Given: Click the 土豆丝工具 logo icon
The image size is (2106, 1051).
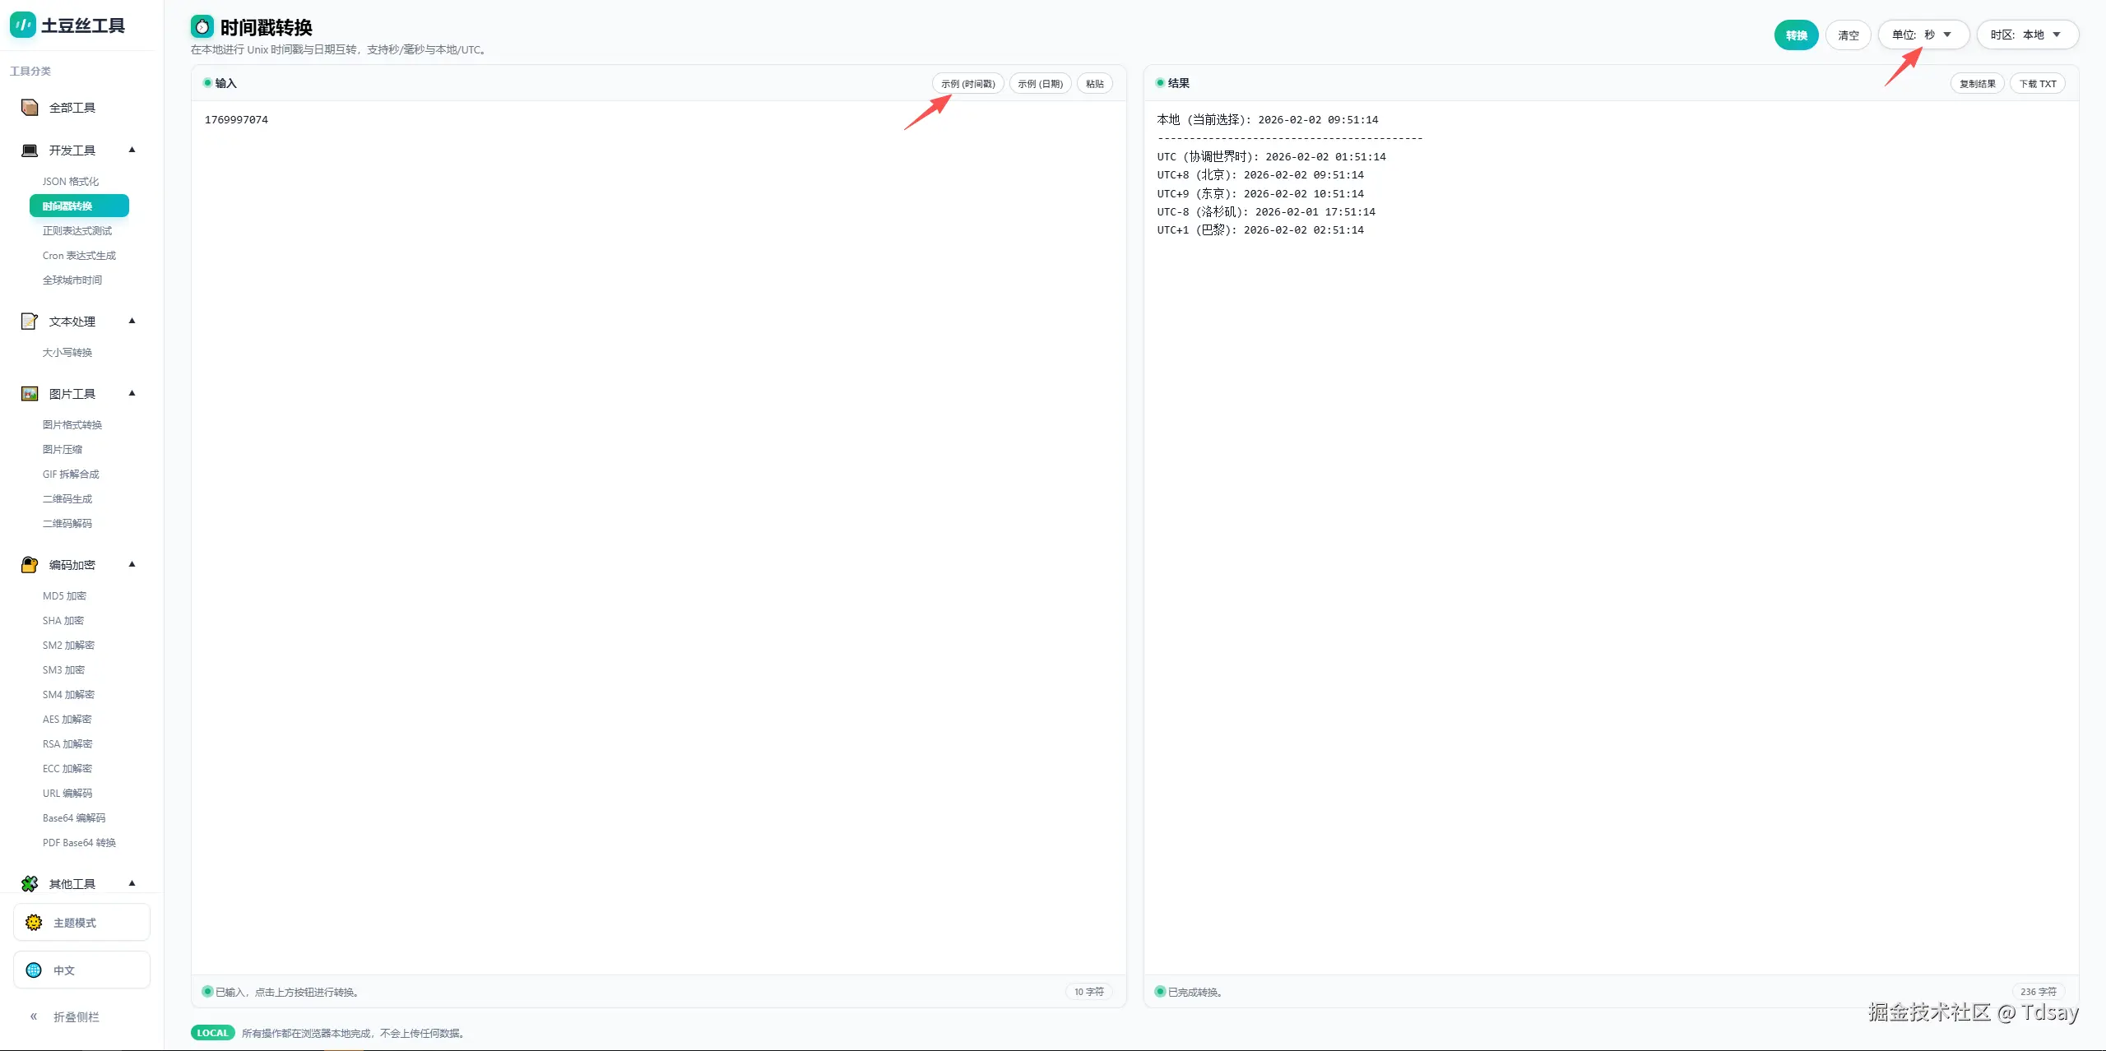Looking at the screenshot, I should pos(23,25).
